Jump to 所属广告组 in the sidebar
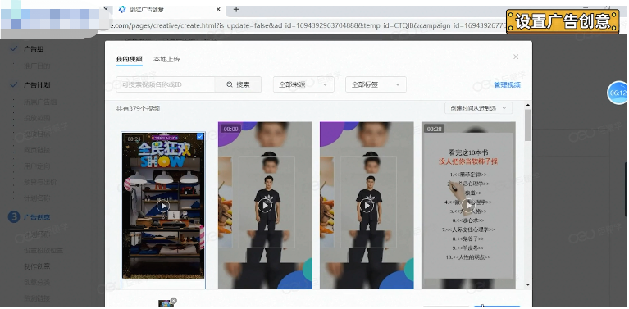629x309 pixels. coord(39,102)
